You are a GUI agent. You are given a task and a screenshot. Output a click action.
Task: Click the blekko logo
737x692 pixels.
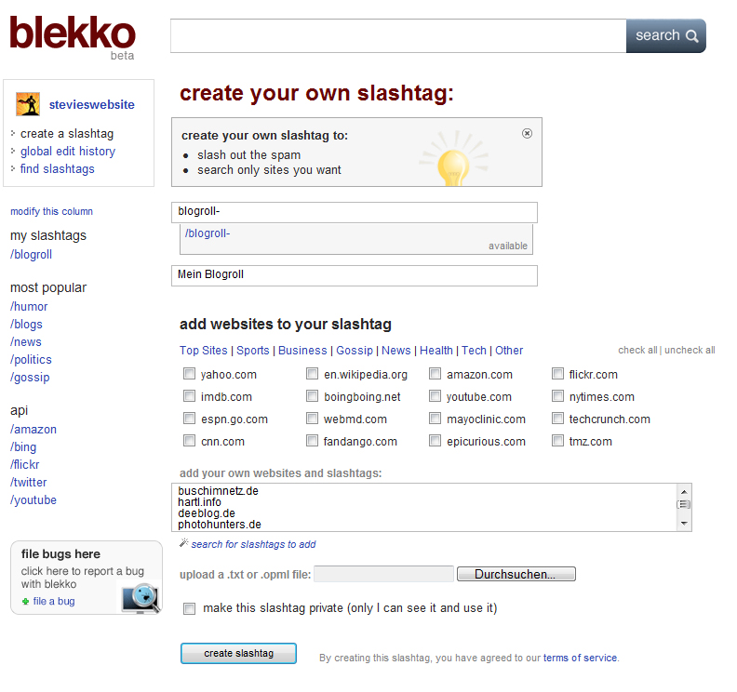pyautogui.click(x=72, y=34)
